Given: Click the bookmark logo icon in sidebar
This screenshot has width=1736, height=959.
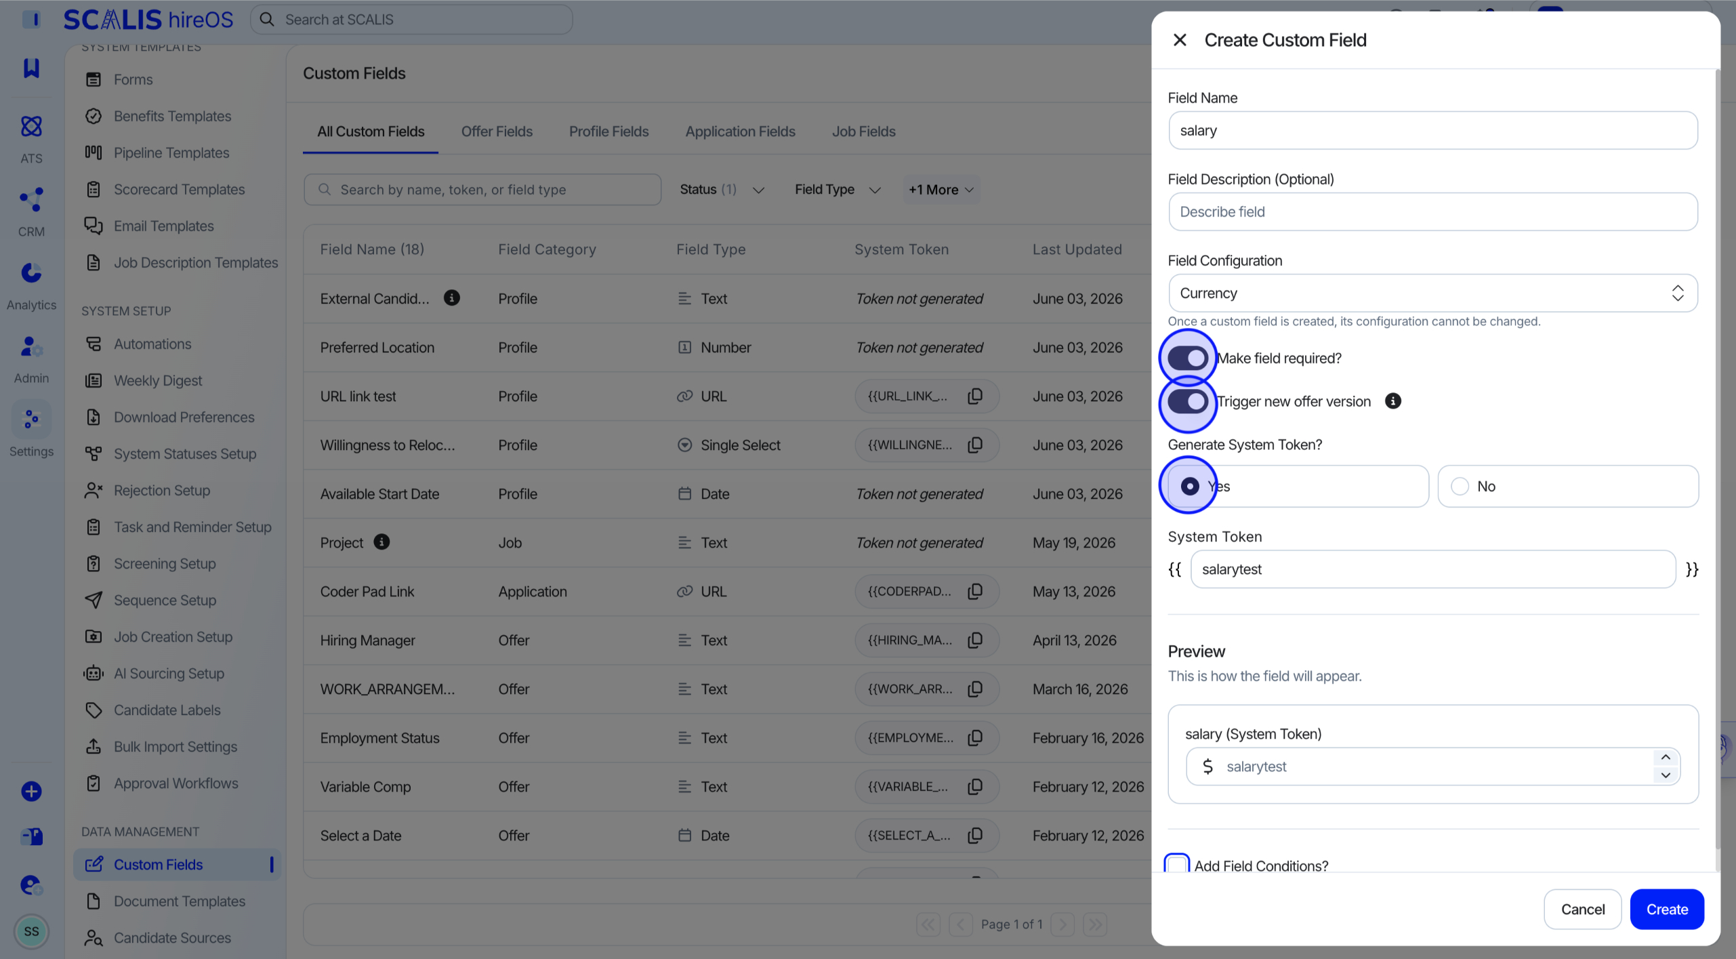Looking at the screenshot, I should click(31, 68).
